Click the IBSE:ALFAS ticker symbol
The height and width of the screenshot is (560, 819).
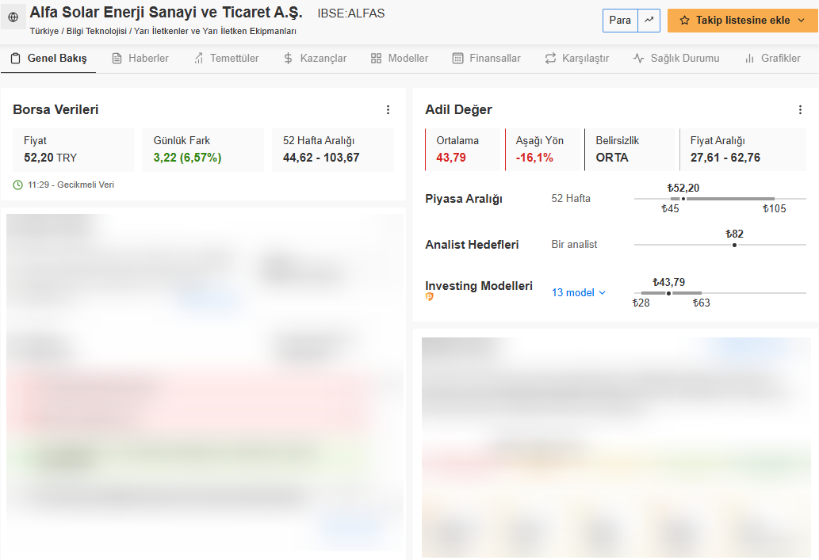351,13
